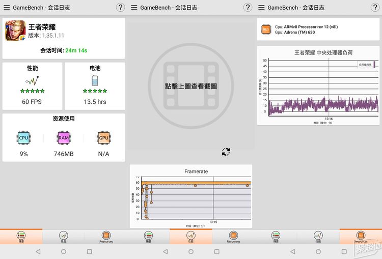Select summary tab in left panel bottom bar
The height and width of the screenshot is (259, 382).
(x=21, y=237)
